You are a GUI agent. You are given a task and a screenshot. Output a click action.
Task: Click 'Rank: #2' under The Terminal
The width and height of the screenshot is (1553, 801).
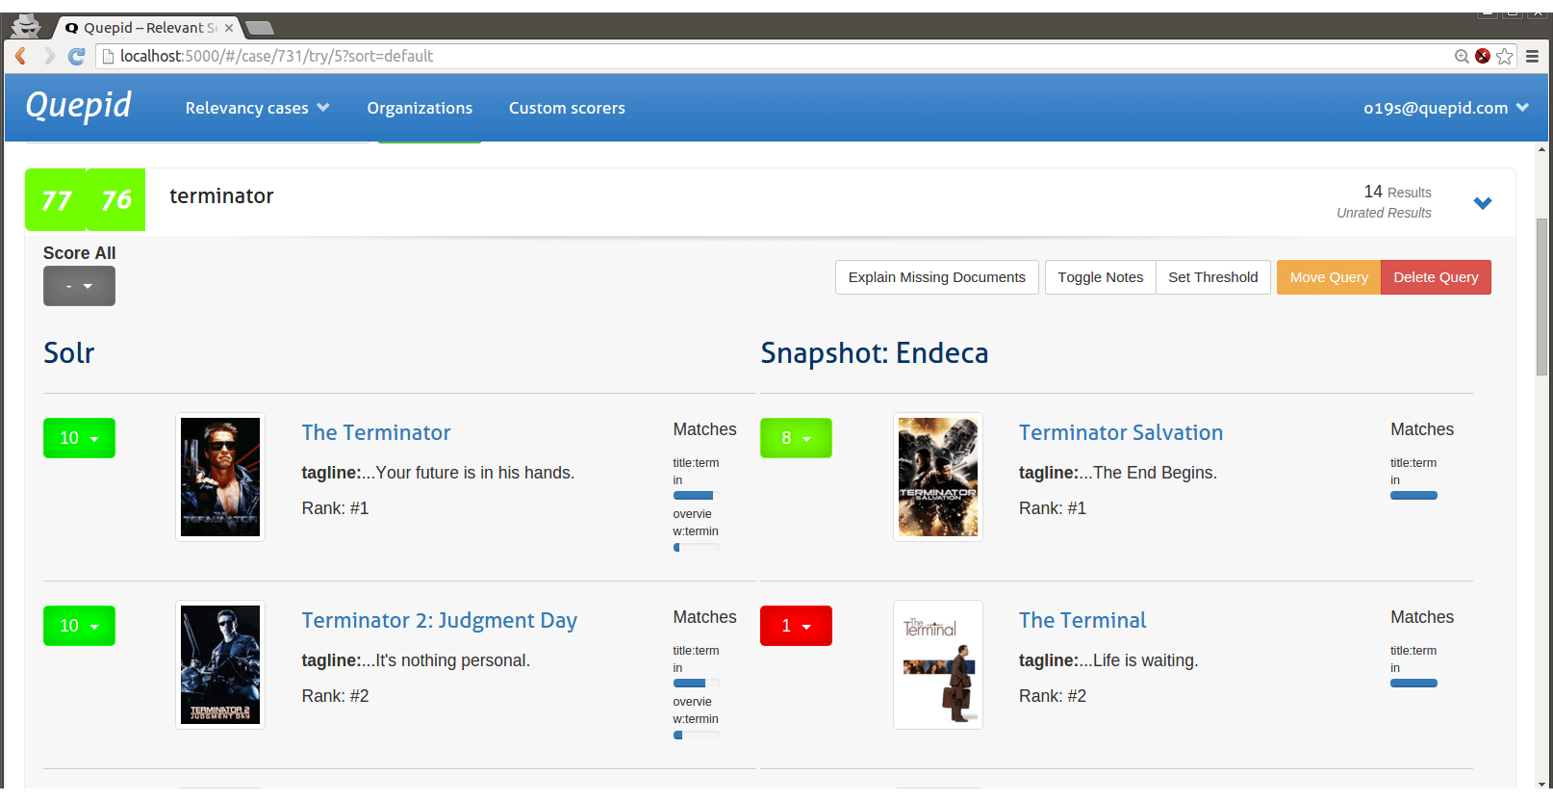coord(1053,696)
